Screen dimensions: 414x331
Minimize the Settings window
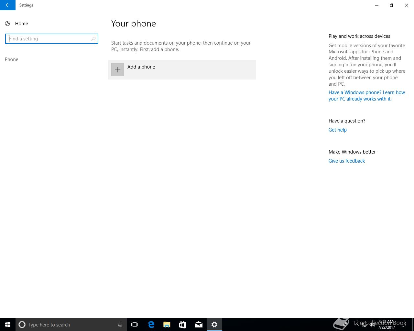click(377, 5)
